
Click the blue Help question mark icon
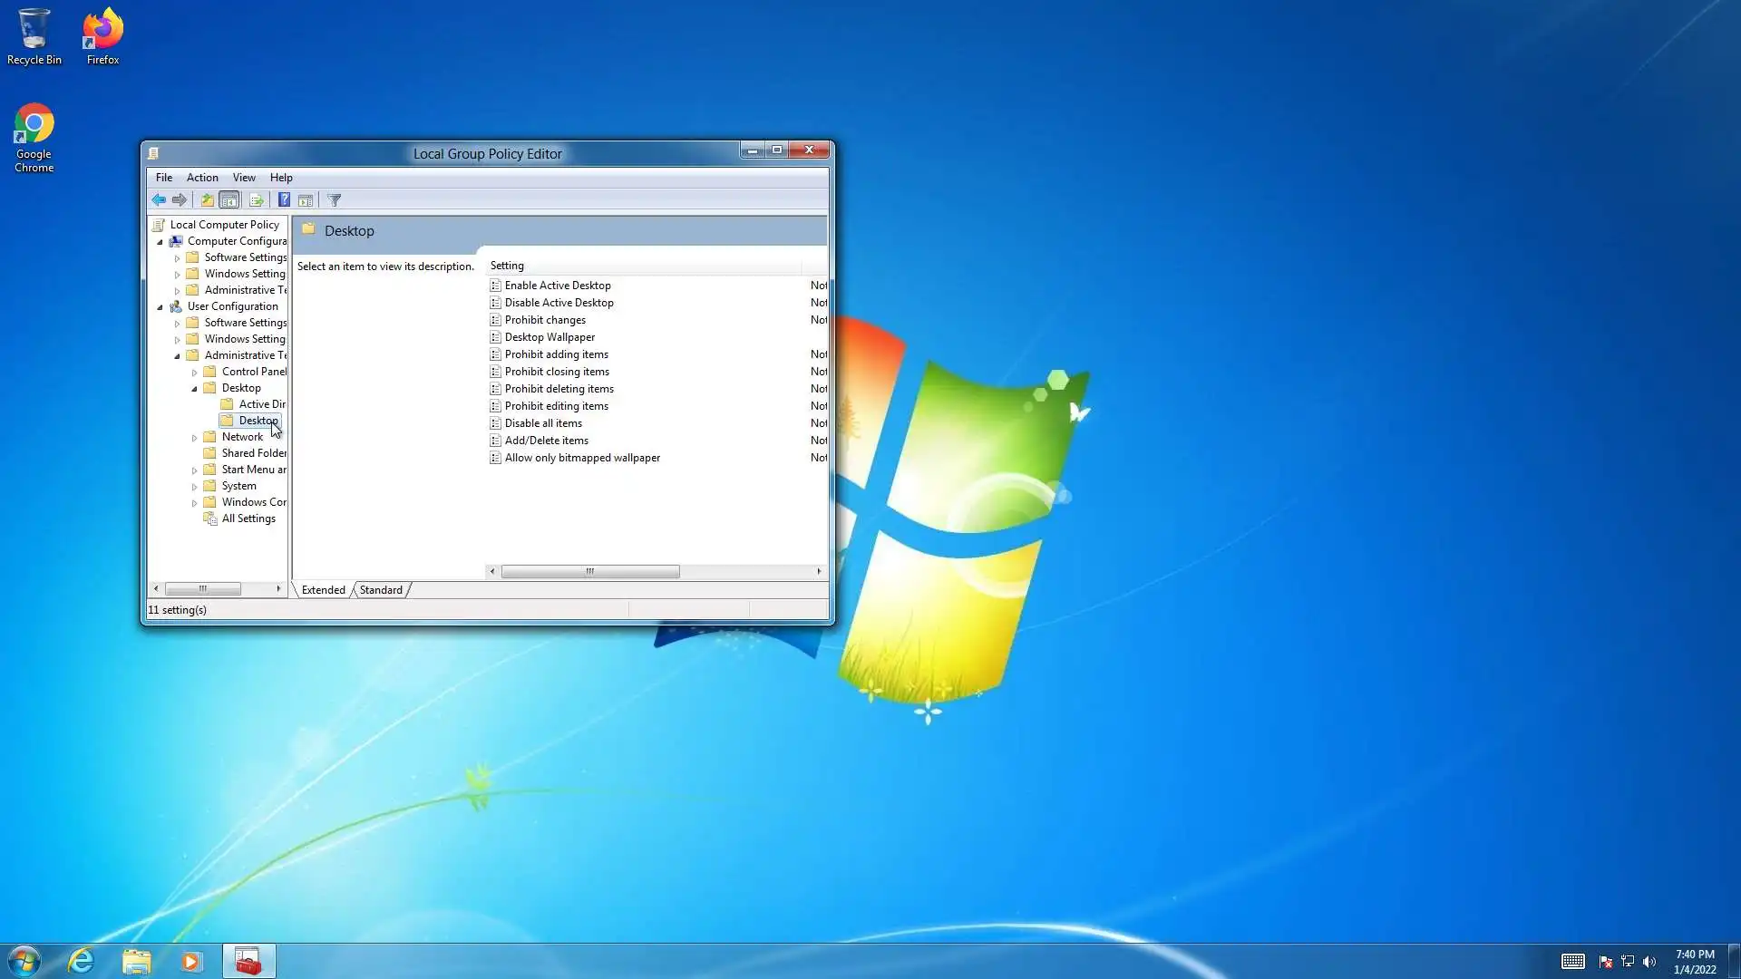284,200
